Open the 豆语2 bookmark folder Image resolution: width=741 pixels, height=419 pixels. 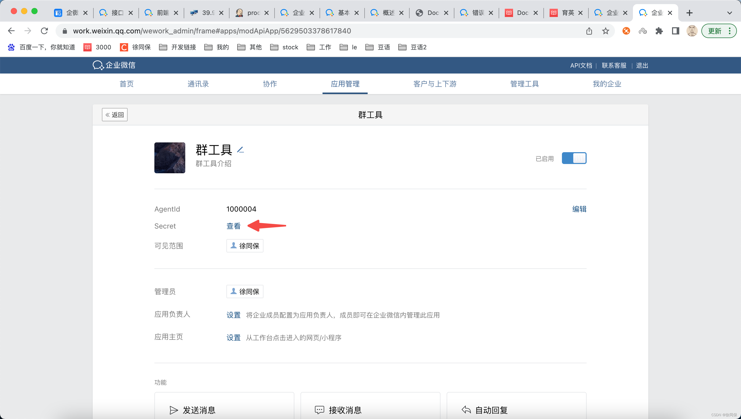tap(412, 47)
